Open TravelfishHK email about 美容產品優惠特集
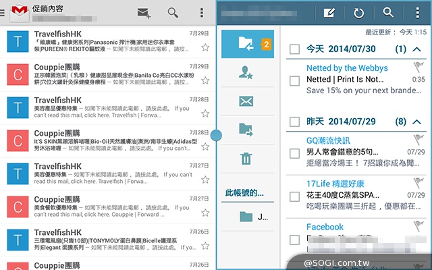432x270 pixels. [x=107, y=108]
